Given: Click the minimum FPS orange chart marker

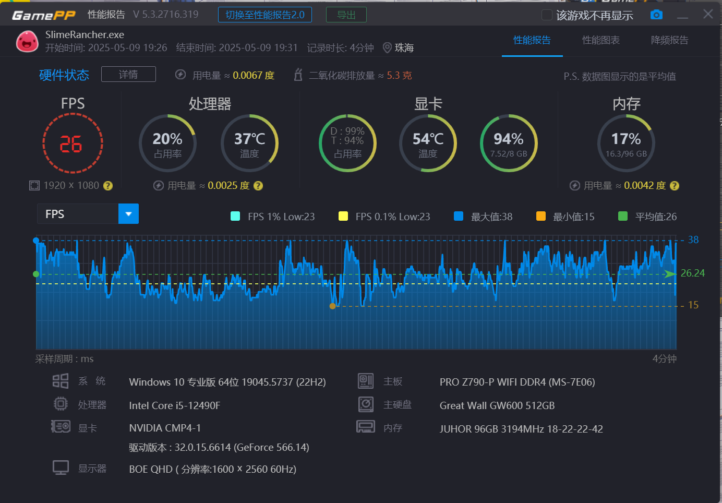Looking at the screenshot, I should [333, 306].
